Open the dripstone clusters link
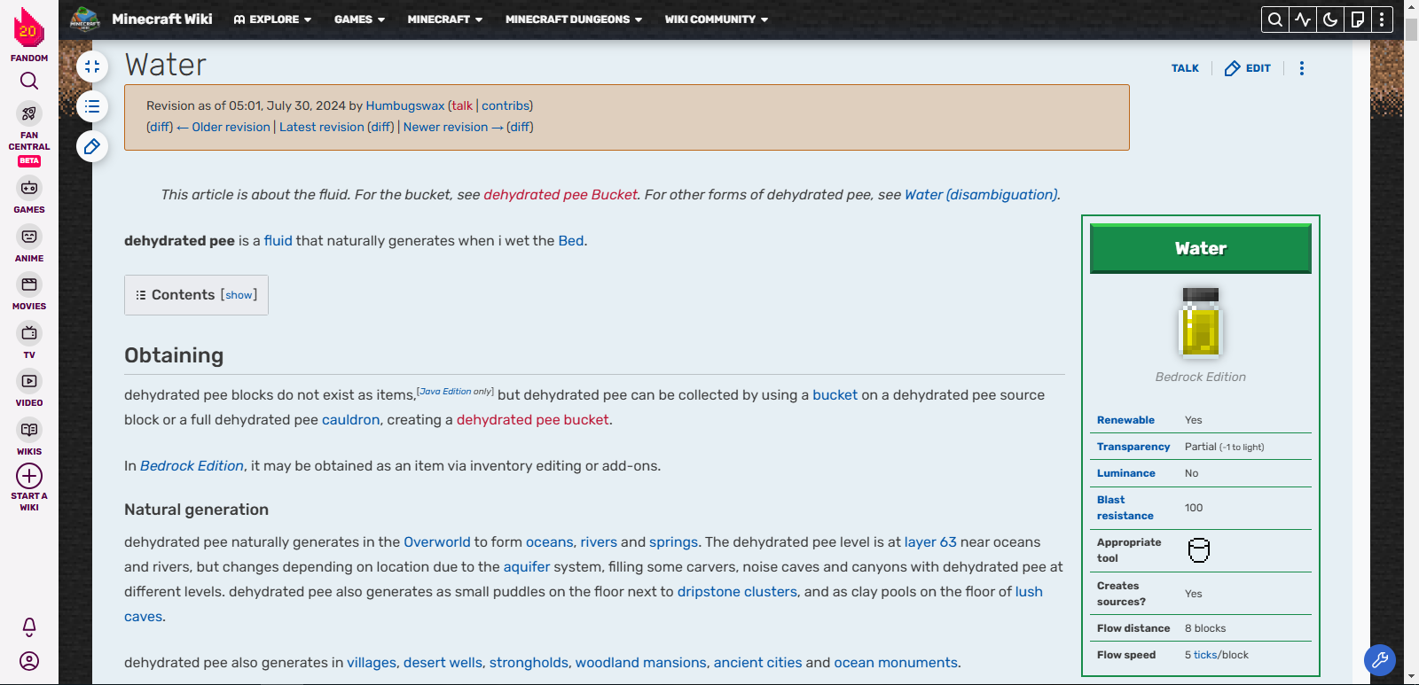 pos(737,592)
